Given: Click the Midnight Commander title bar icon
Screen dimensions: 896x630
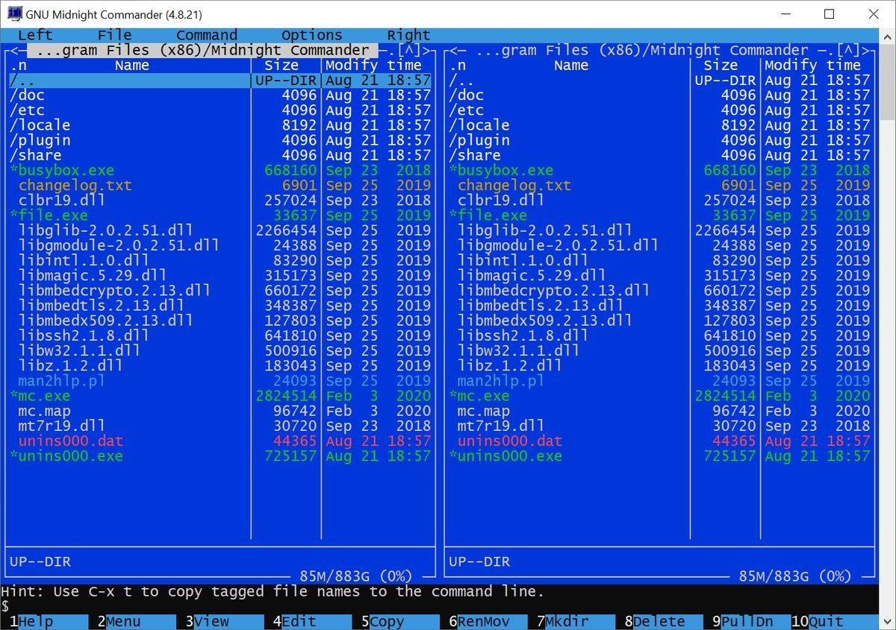Looking at the screenshot, I should (x=13, y=14).
